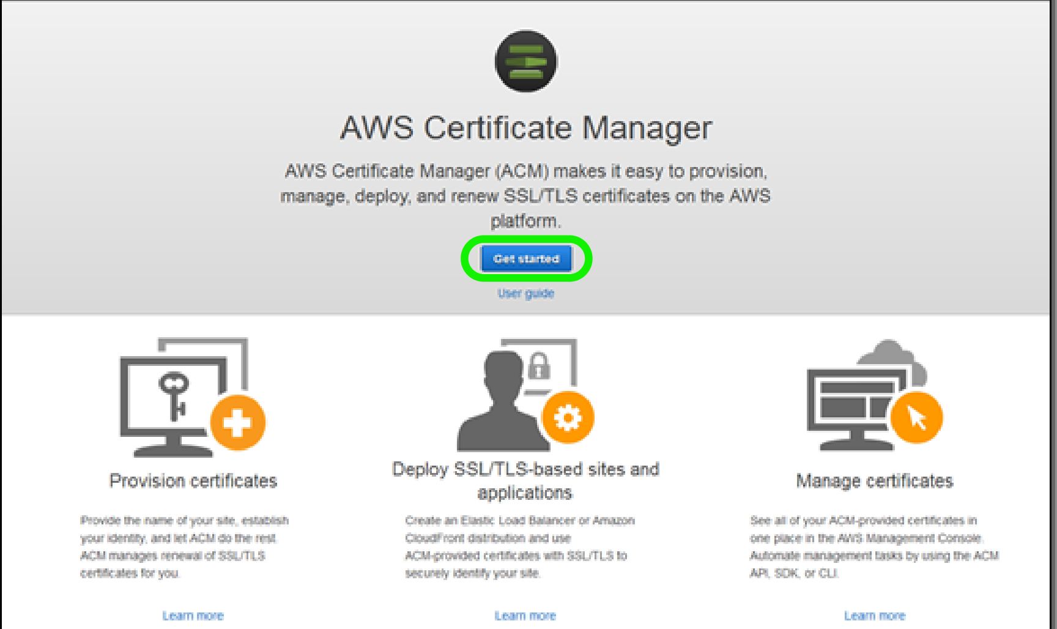
Task: Open the User guide link
Action: (x=526, y=293)
